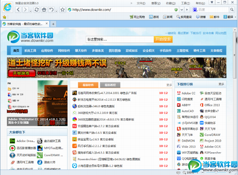The height and width of the screenshot is (175, 238).
Task: Select 图形图像 in navigation bar
Action: pos(115,51)
